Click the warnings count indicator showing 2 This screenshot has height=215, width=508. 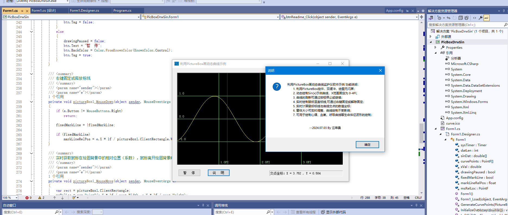click(41, 198)
